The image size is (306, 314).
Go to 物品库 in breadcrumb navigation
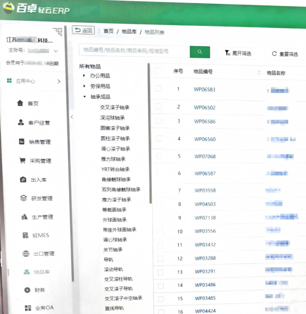129,32
